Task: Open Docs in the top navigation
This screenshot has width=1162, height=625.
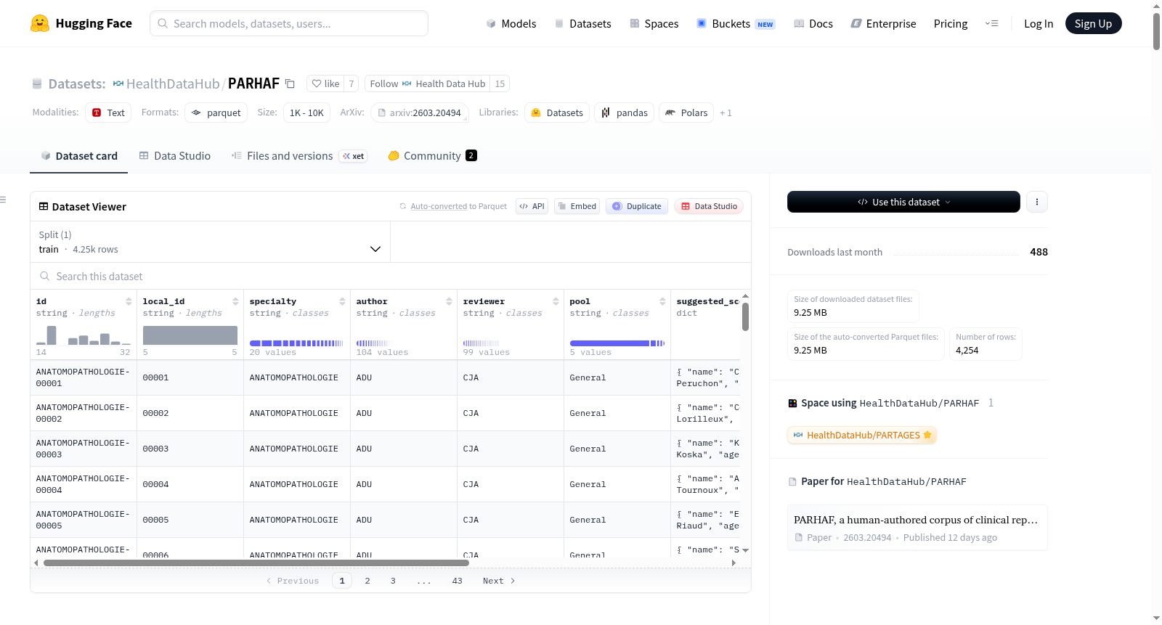Action: [813, 23]
